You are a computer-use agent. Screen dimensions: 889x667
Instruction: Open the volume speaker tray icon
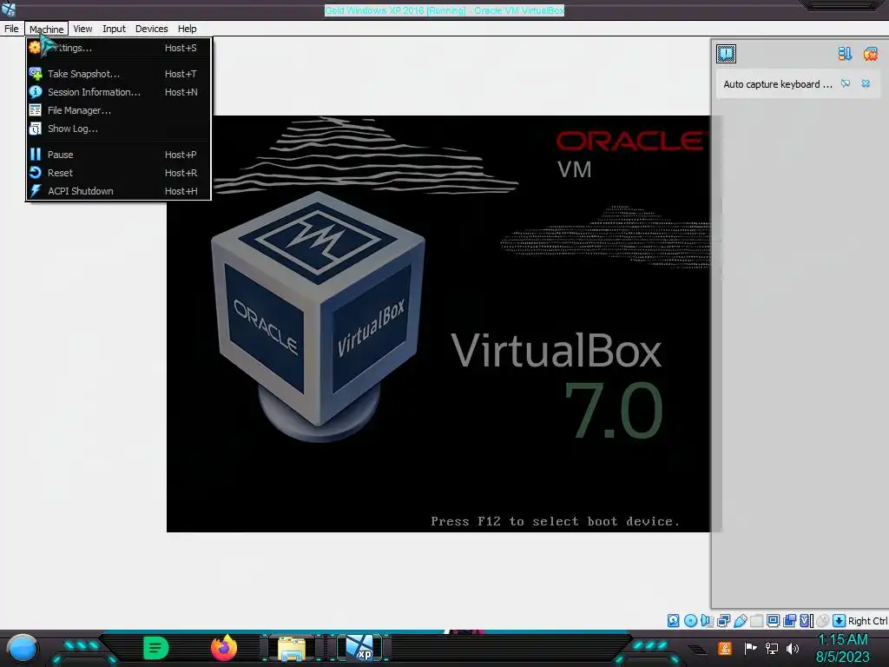pos(793,648)
